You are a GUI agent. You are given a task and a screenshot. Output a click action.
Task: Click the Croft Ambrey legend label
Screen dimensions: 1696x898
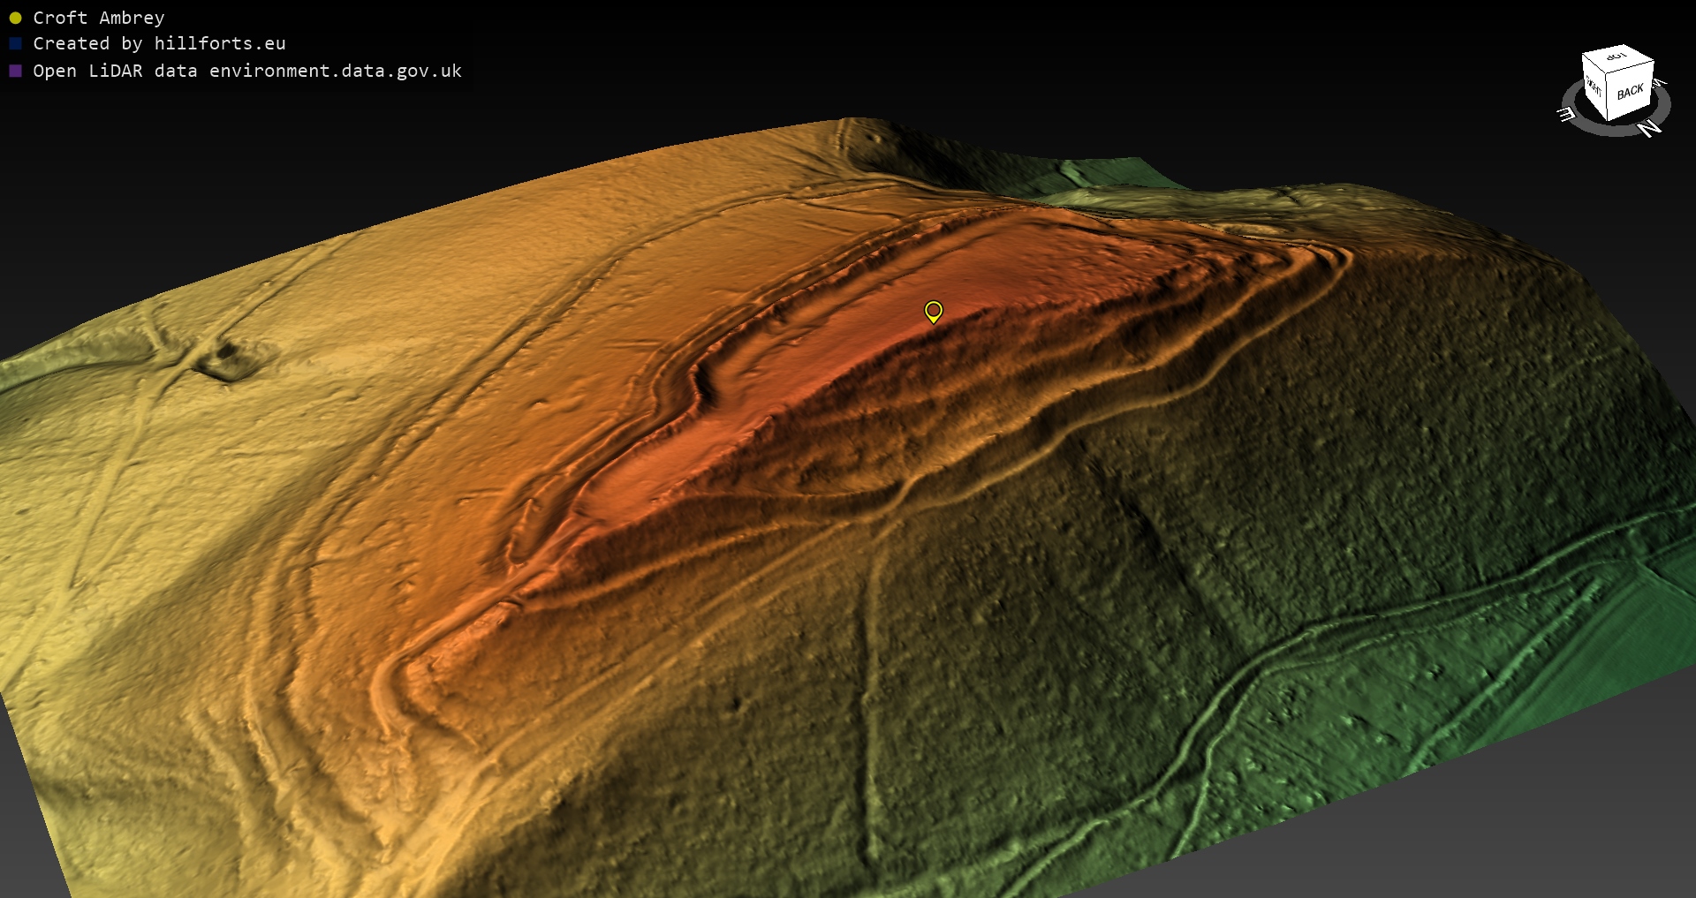tap(98, 18)
